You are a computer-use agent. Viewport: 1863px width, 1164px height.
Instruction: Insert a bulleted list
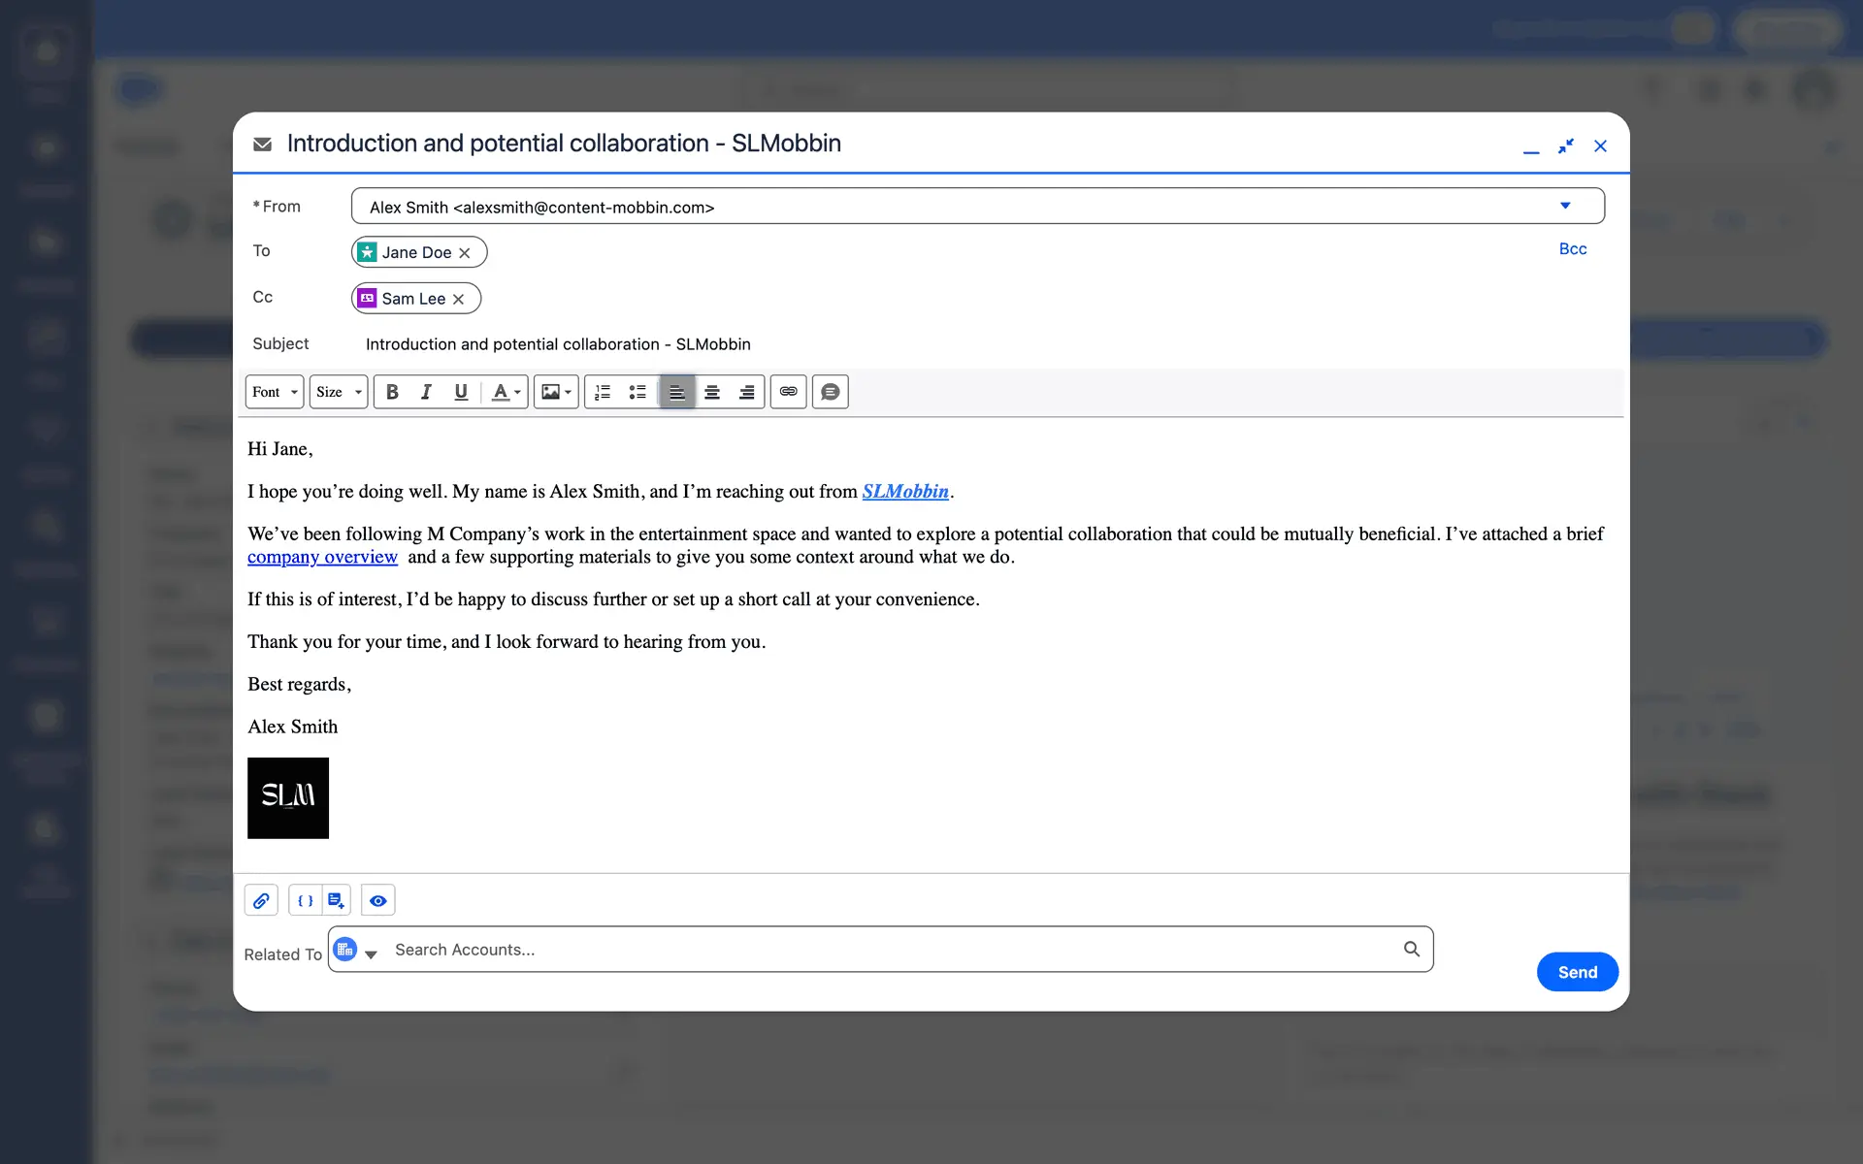click(x=637, y=392)
